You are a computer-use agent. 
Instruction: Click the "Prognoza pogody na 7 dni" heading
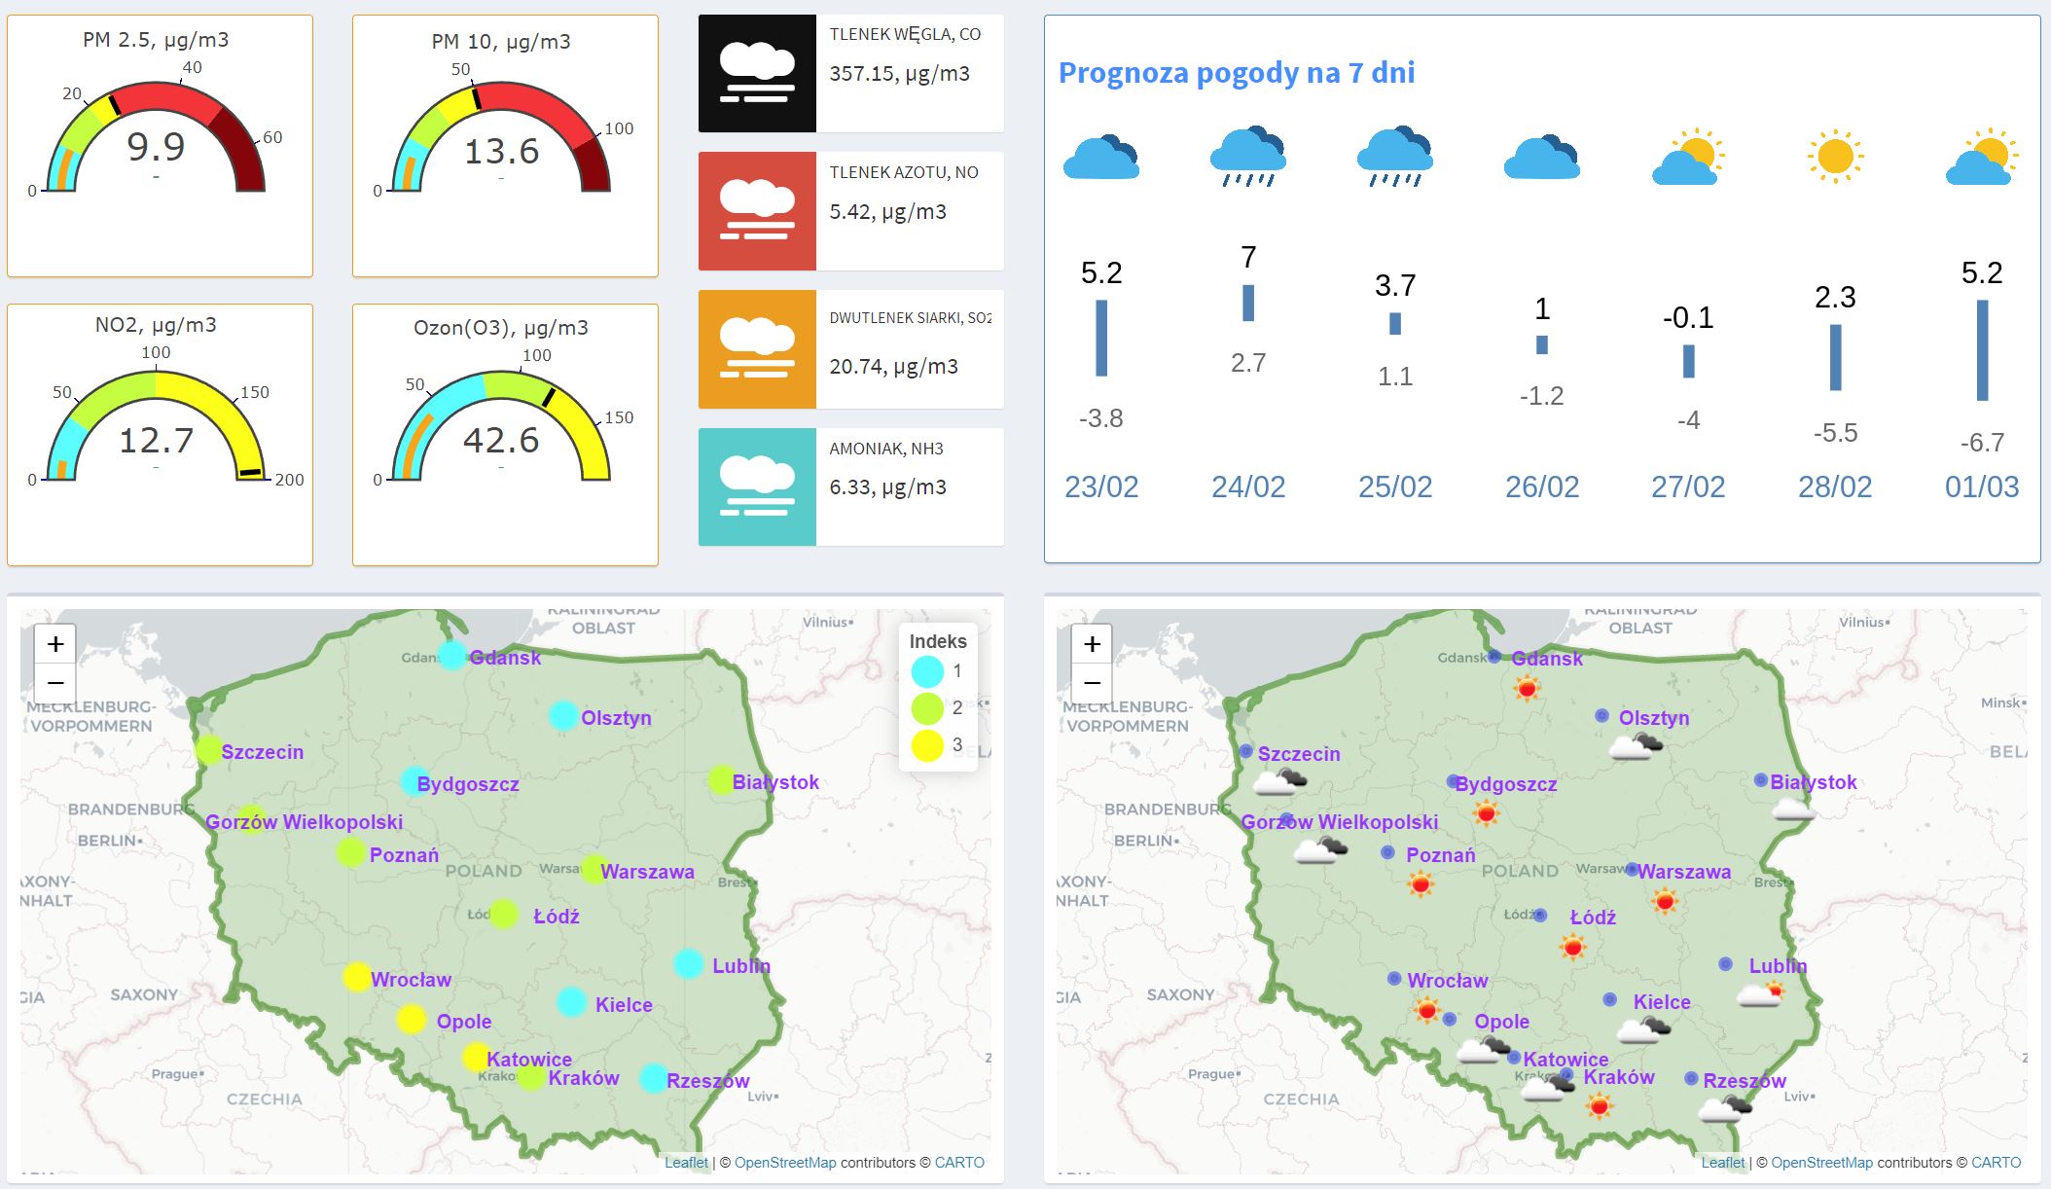1237,73
